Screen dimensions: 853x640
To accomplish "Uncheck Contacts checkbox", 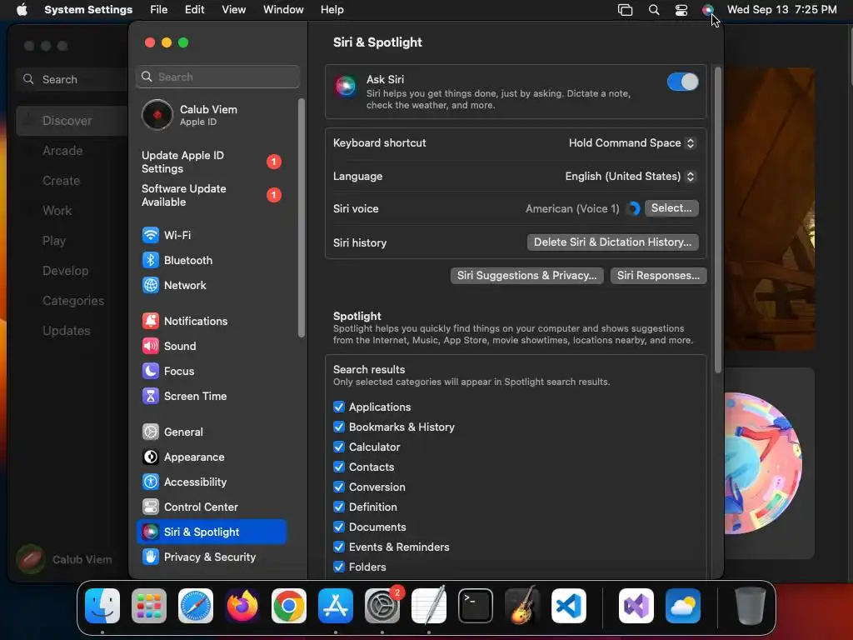I will coord(339,467).
